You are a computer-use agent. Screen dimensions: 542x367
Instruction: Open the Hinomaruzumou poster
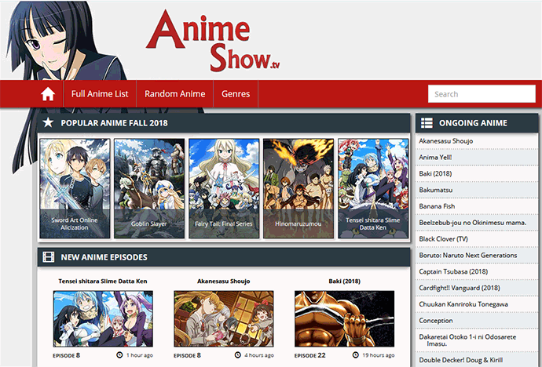point(298,188)
